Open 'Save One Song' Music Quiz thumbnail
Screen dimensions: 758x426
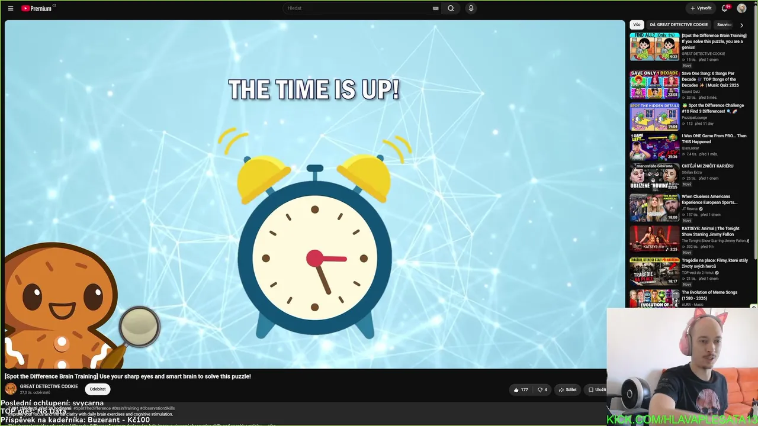click(x=654, y=84)
